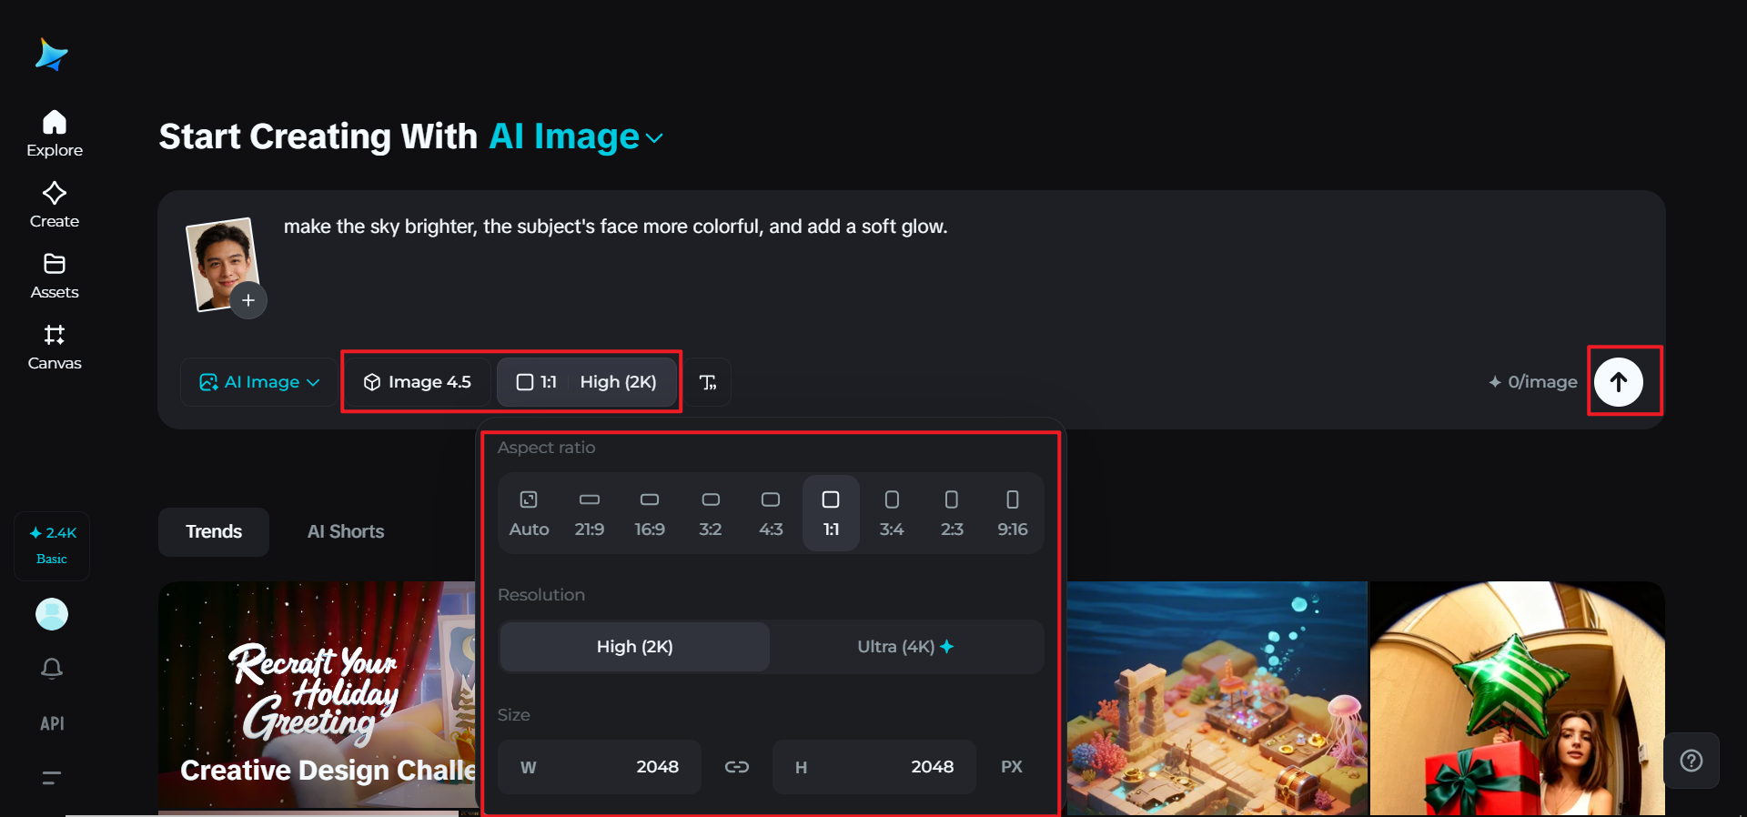Click the notifications bell icon
This screenshot has width=1747, height=817.
52,669
